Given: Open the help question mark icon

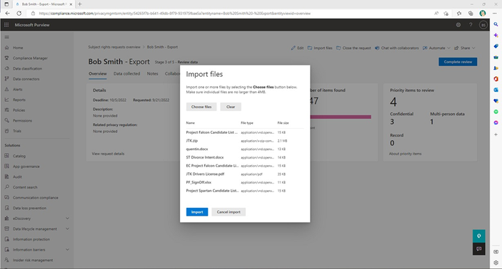Looking at the screenshot, I should (x=471, y=25).
